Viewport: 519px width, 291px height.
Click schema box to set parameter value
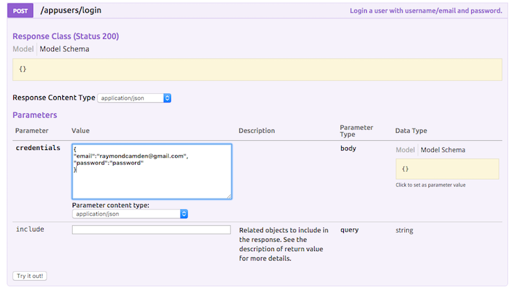[x=447, y=169]
